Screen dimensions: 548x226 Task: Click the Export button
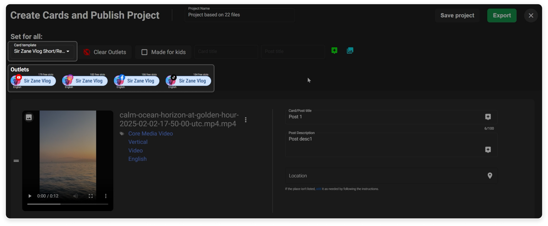(502, 15)
